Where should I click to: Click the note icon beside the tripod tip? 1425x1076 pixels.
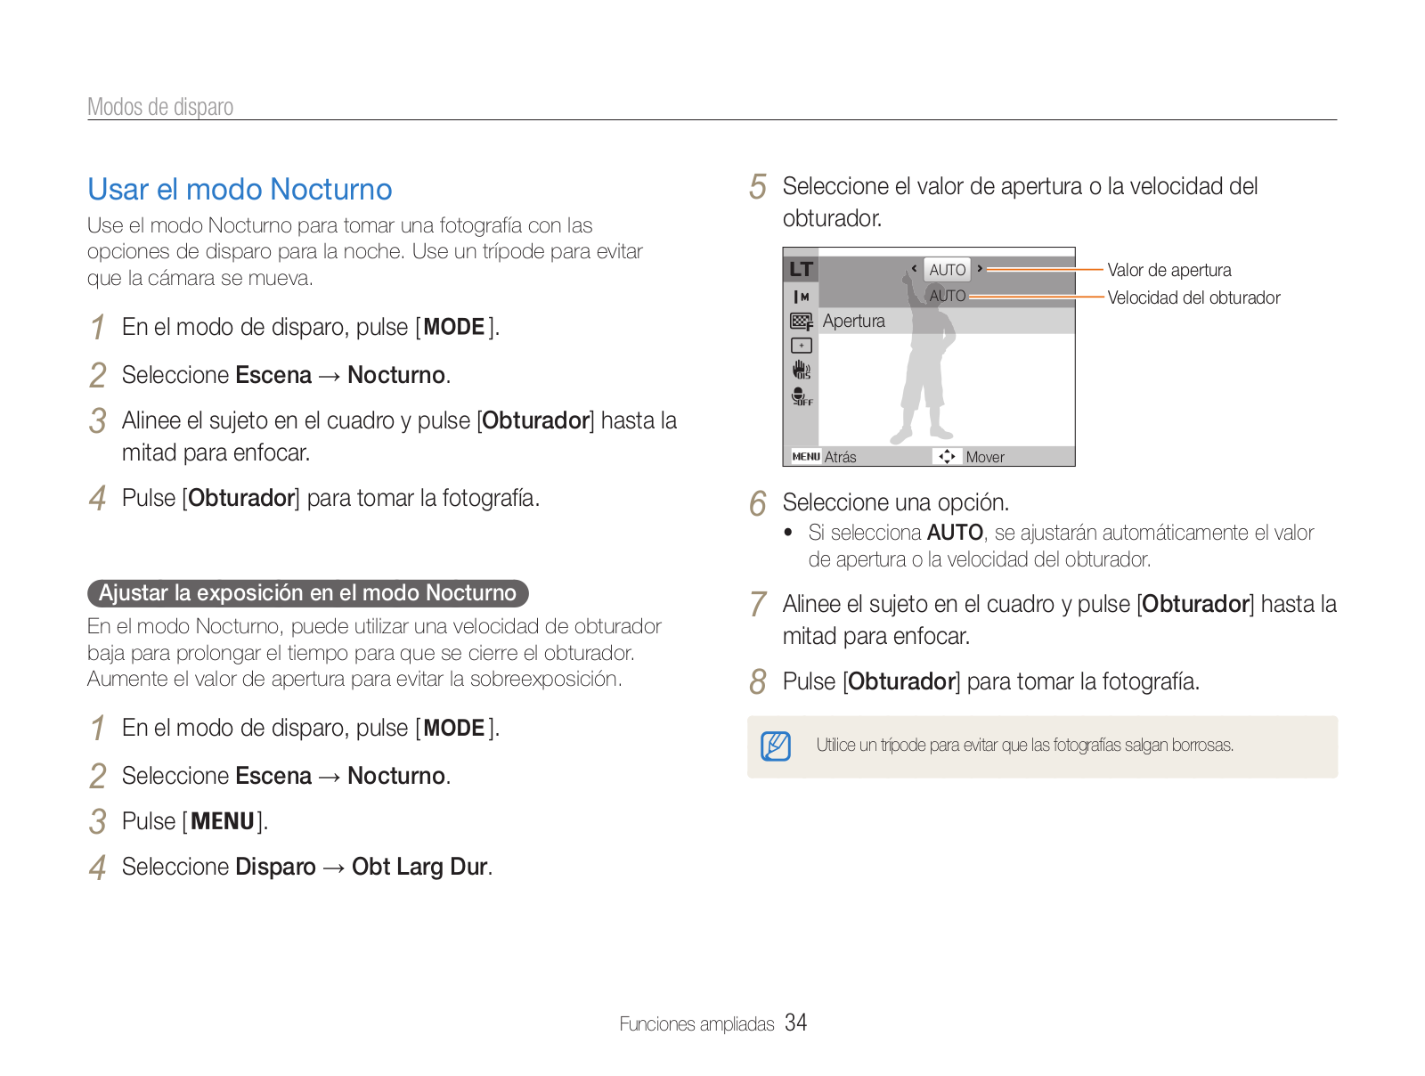point(775,746)
